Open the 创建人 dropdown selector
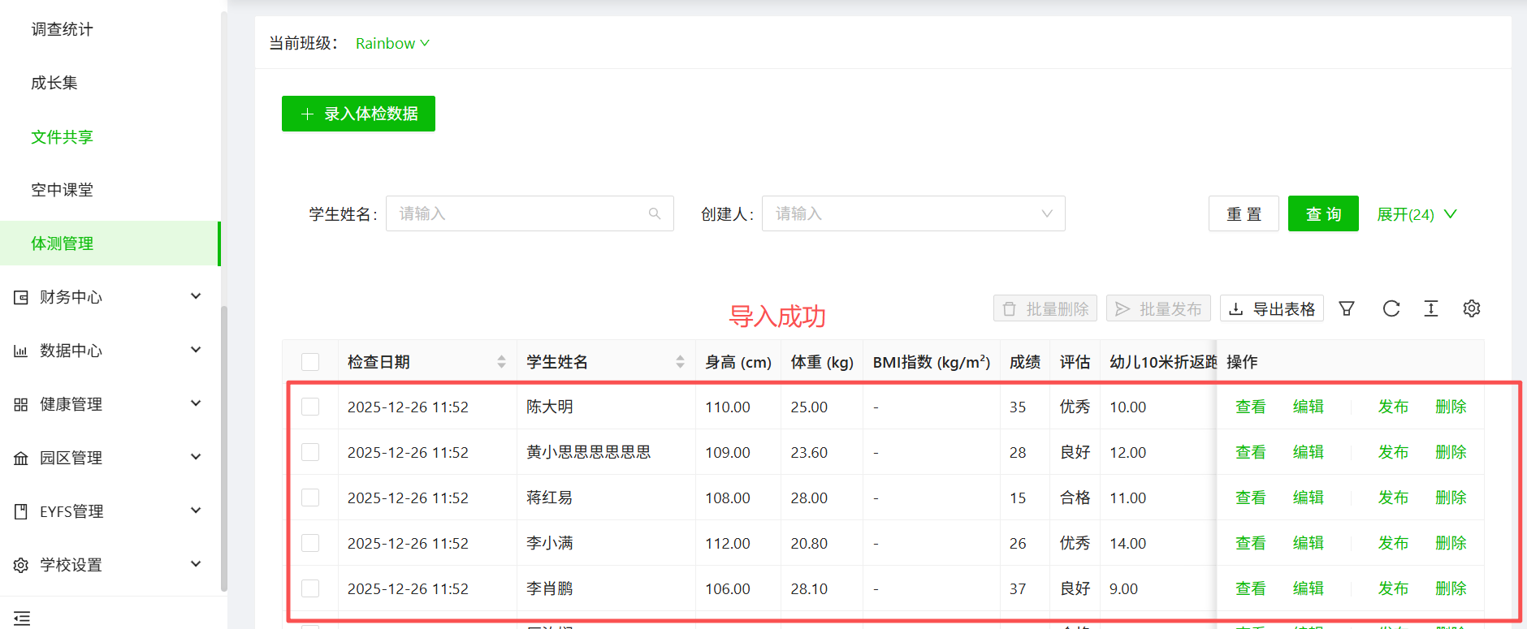The image size is (1527, 629). (913, 213)
